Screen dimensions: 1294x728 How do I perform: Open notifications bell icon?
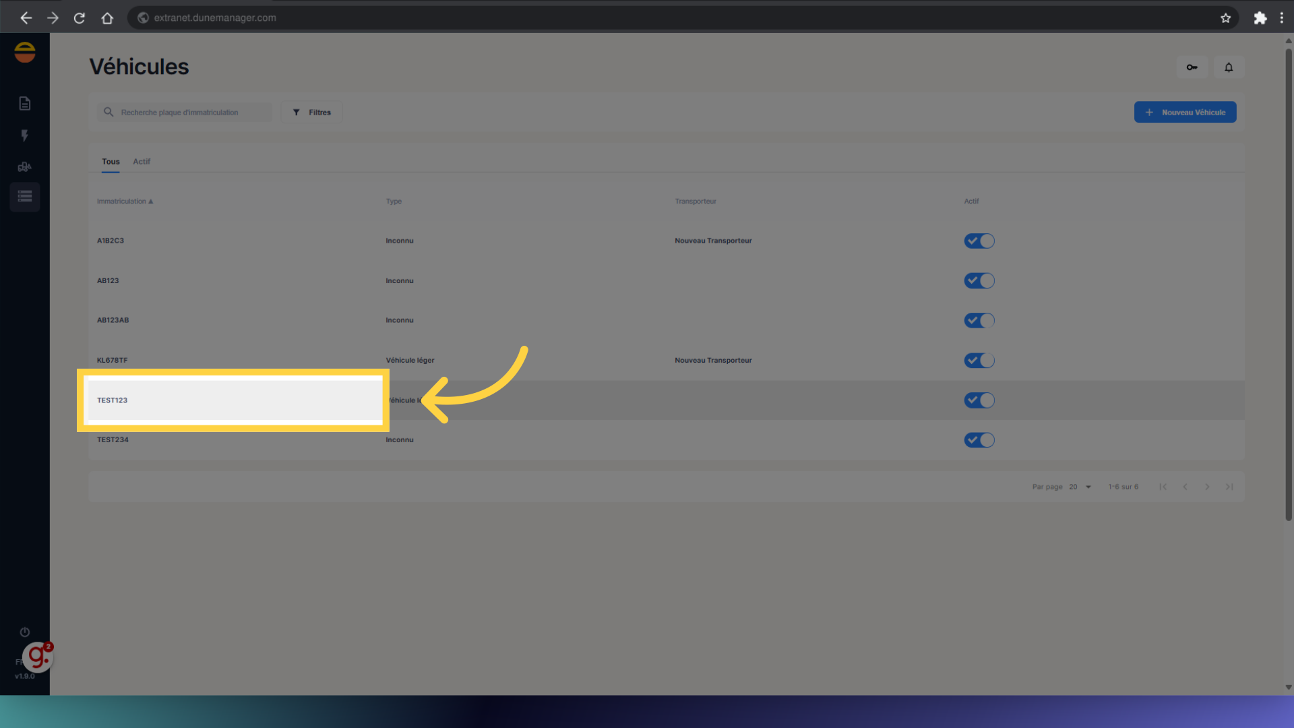pyautogui.click(x=1229, y=67)
